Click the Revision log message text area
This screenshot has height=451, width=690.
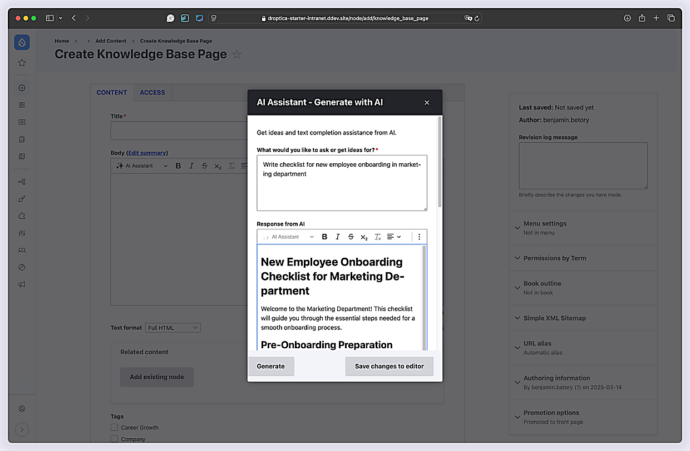(x=583, y=166)
